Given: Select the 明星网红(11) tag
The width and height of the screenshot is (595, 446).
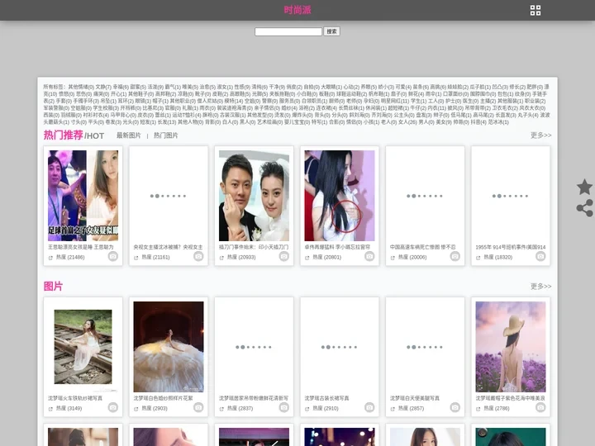Looking at the screenshot, I should 395,101.
